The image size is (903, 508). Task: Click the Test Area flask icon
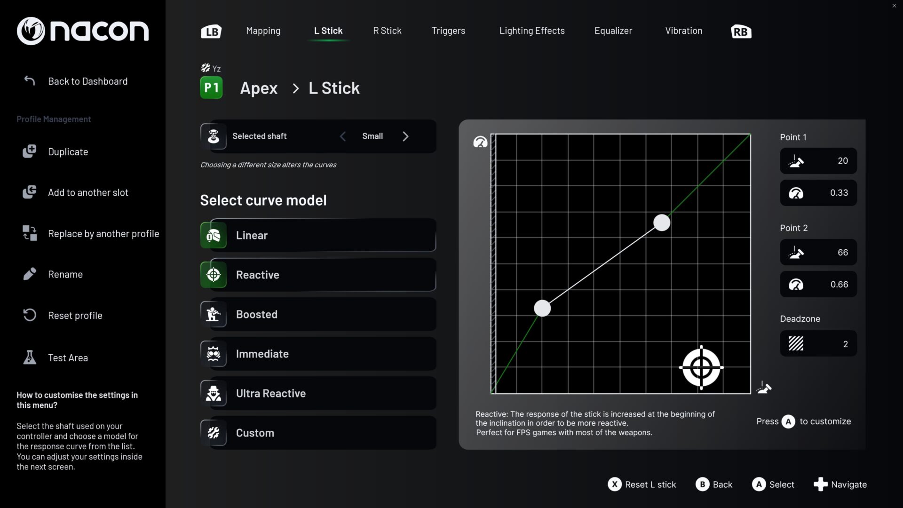tap(30, 357)
